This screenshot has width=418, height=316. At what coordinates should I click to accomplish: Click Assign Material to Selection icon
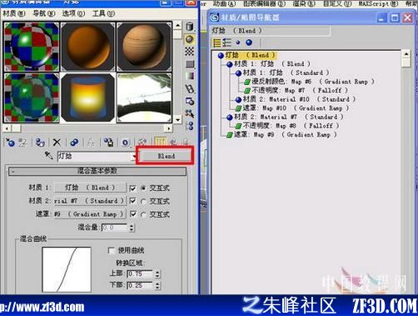click(40, 143)
